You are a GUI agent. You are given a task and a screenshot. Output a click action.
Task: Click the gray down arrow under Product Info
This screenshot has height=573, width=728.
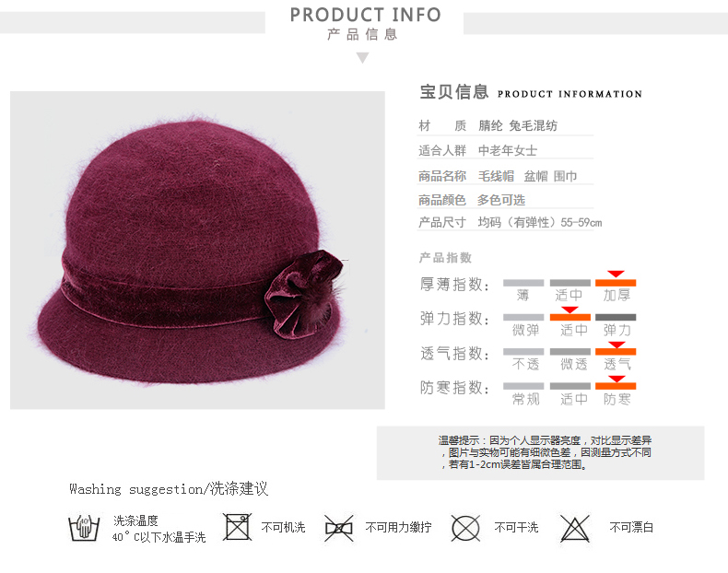coord(362,58)
